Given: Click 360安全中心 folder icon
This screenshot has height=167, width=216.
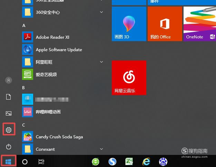Looking at the screenshot, I should (28, 12).
